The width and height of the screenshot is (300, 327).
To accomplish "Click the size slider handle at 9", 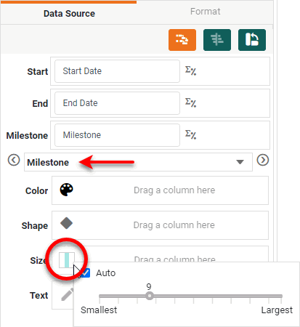I will click(x=150, y=296).
